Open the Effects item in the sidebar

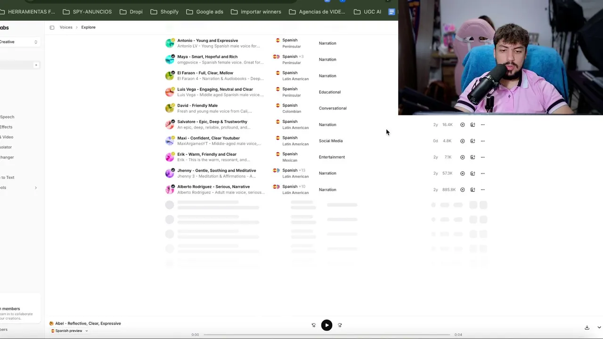coord(6,127)
